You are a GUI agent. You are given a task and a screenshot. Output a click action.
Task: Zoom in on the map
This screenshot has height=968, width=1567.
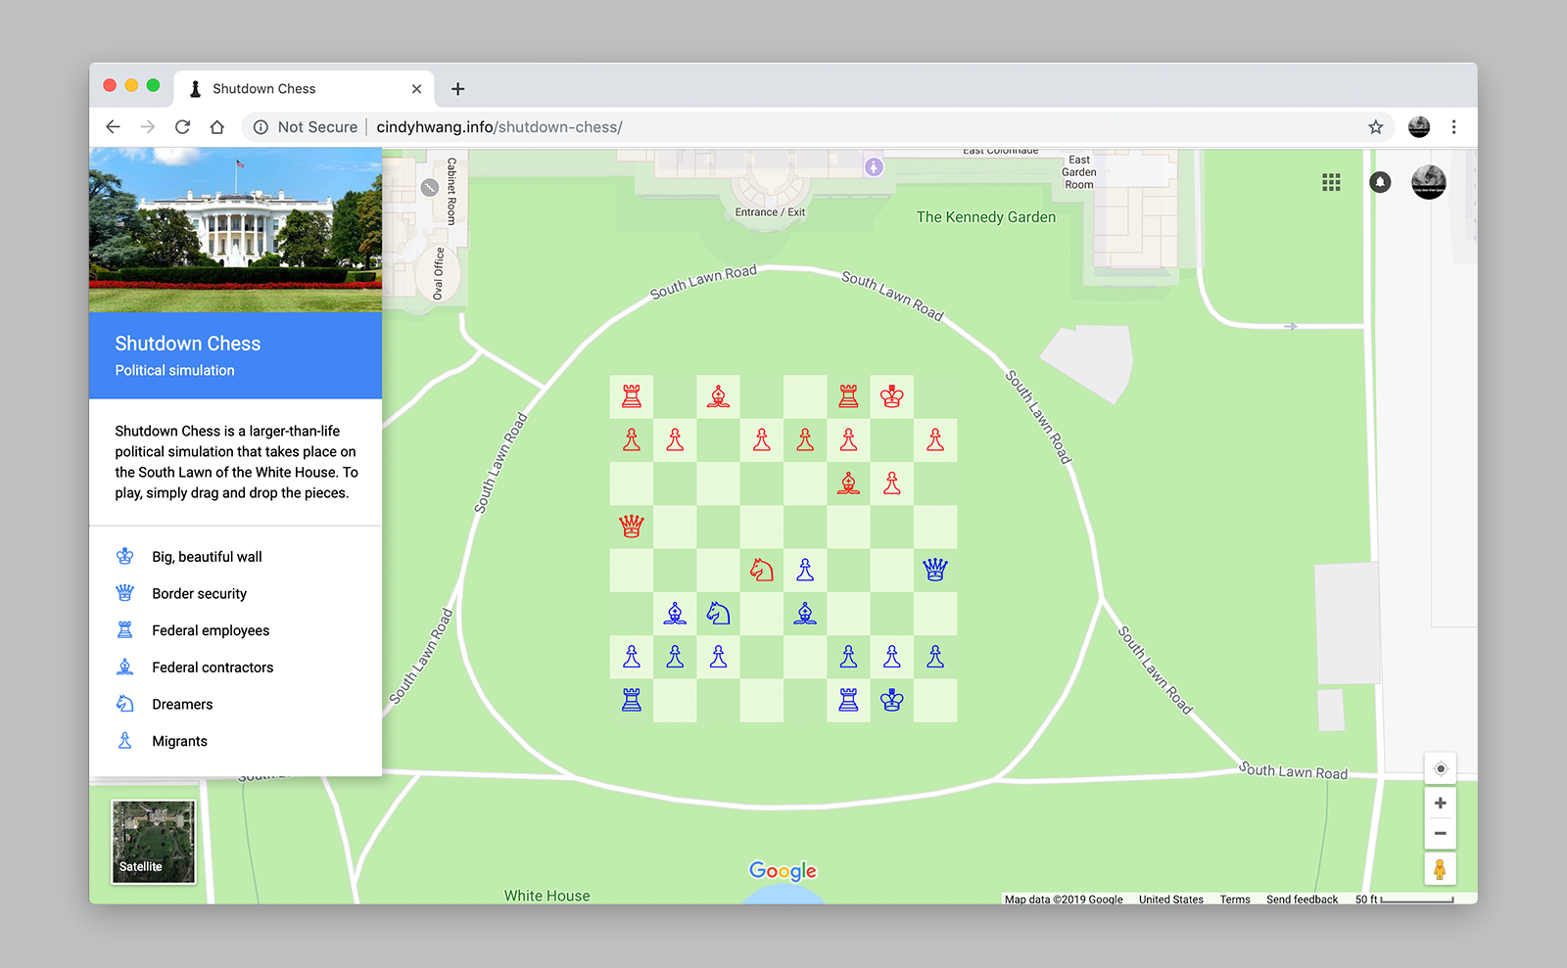tap(1440, 804)
